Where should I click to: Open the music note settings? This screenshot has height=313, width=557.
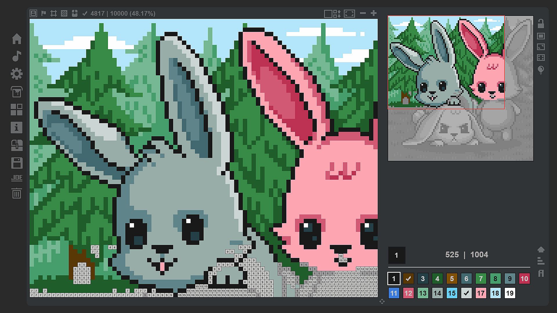[17, 56]
